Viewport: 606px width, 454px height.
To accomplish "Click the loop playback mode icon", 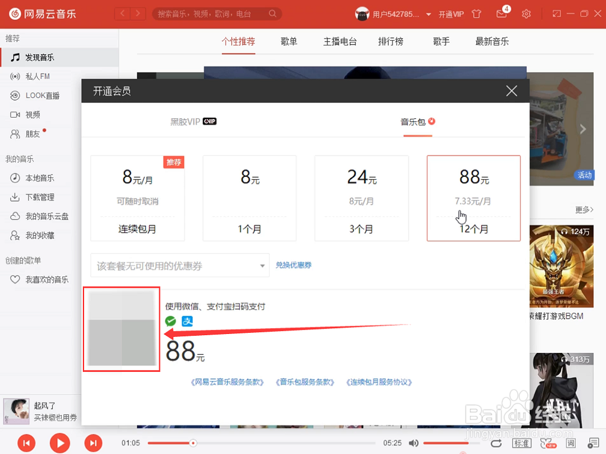I will click(497, 443).
